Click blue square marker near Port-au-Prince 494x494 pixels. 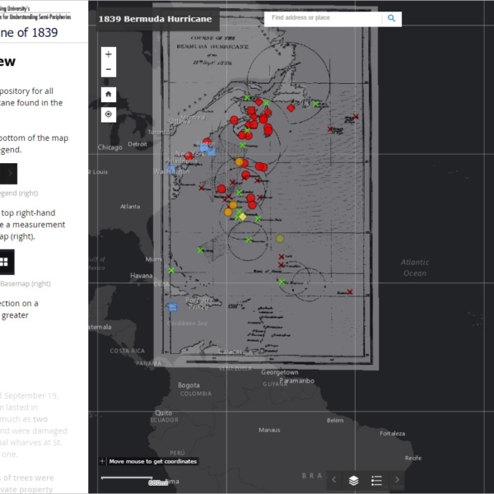(x=173, y=307)
